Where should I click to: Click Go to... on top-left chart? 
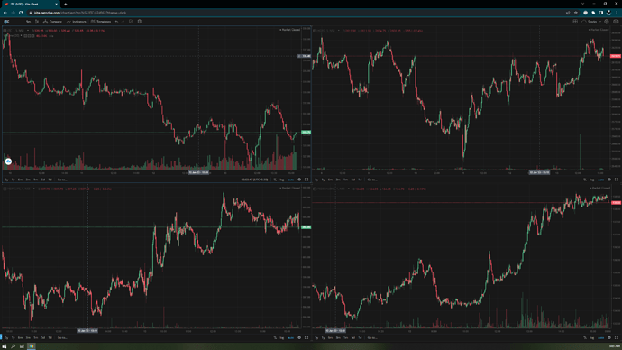[62, 180]
